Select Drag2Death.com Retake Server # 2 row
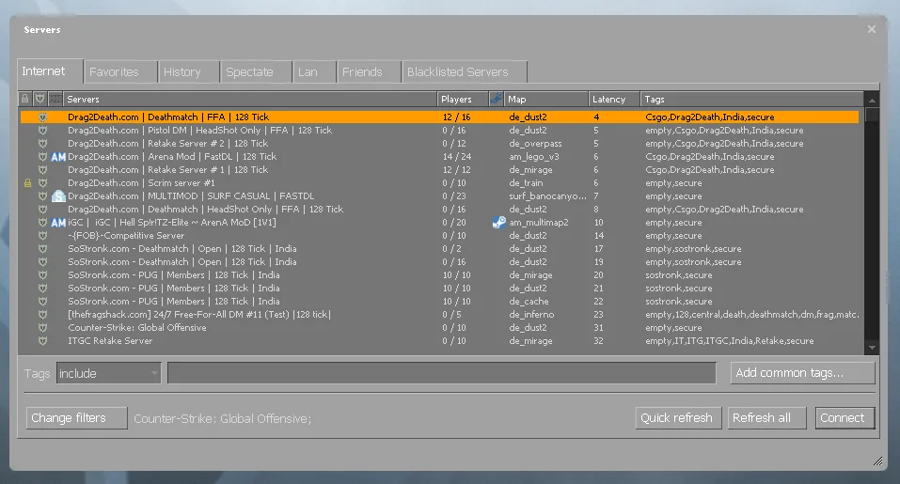The image size is (900, 484). coord(440,144)
